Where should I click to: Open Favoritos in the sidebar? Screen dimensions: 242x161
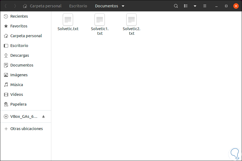pos(19,26)
